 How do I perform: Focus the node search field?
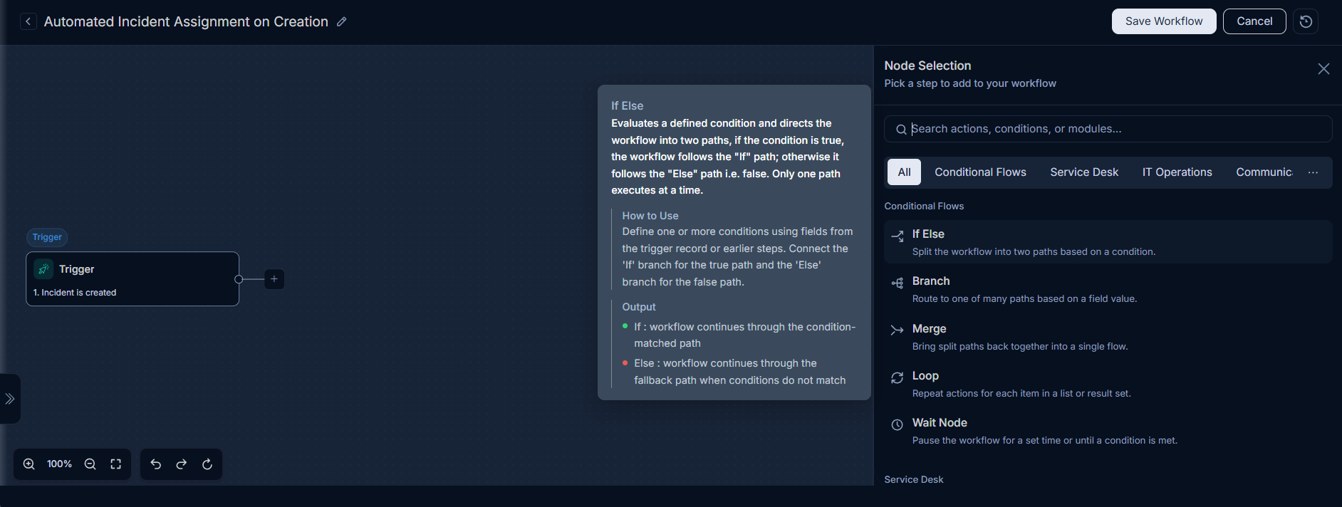[1108, 129]
